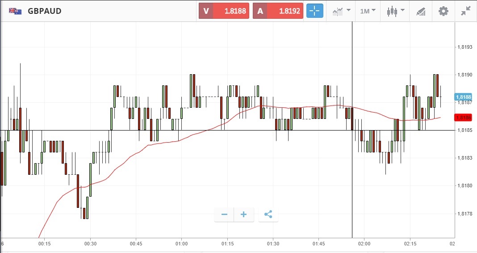The image size is (477, 253).
Task: Open the indicators dropdown
Action: (x=342, y=11)
